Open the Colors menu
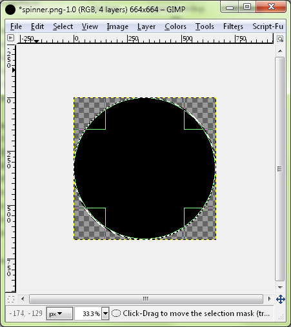The height and width of the screenshot is (327, 291). pos(176,26)
